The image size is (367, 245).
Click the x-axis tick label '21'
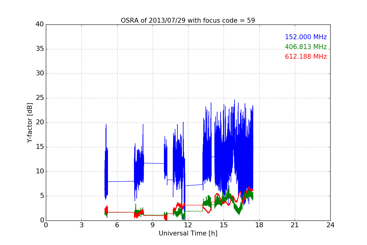[x=295, y=225]
